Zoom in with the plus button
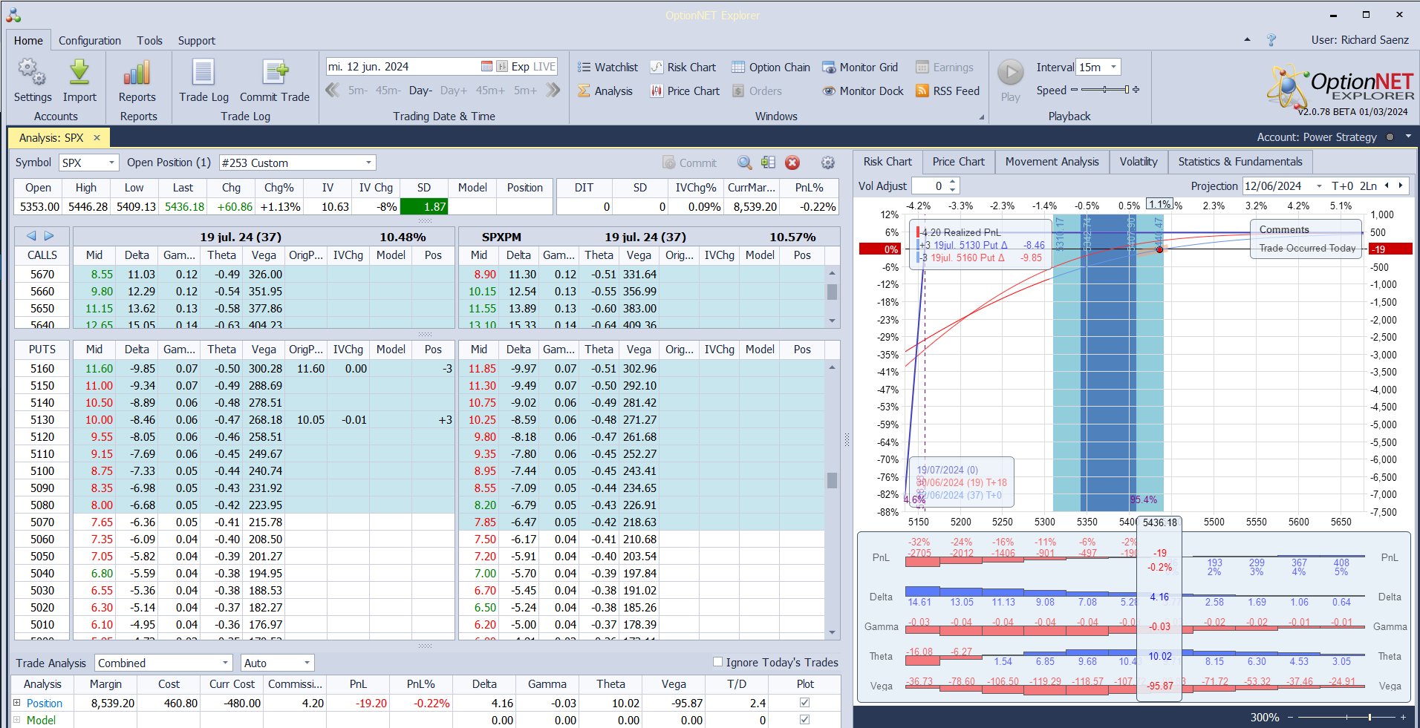 pos(1403,718)
